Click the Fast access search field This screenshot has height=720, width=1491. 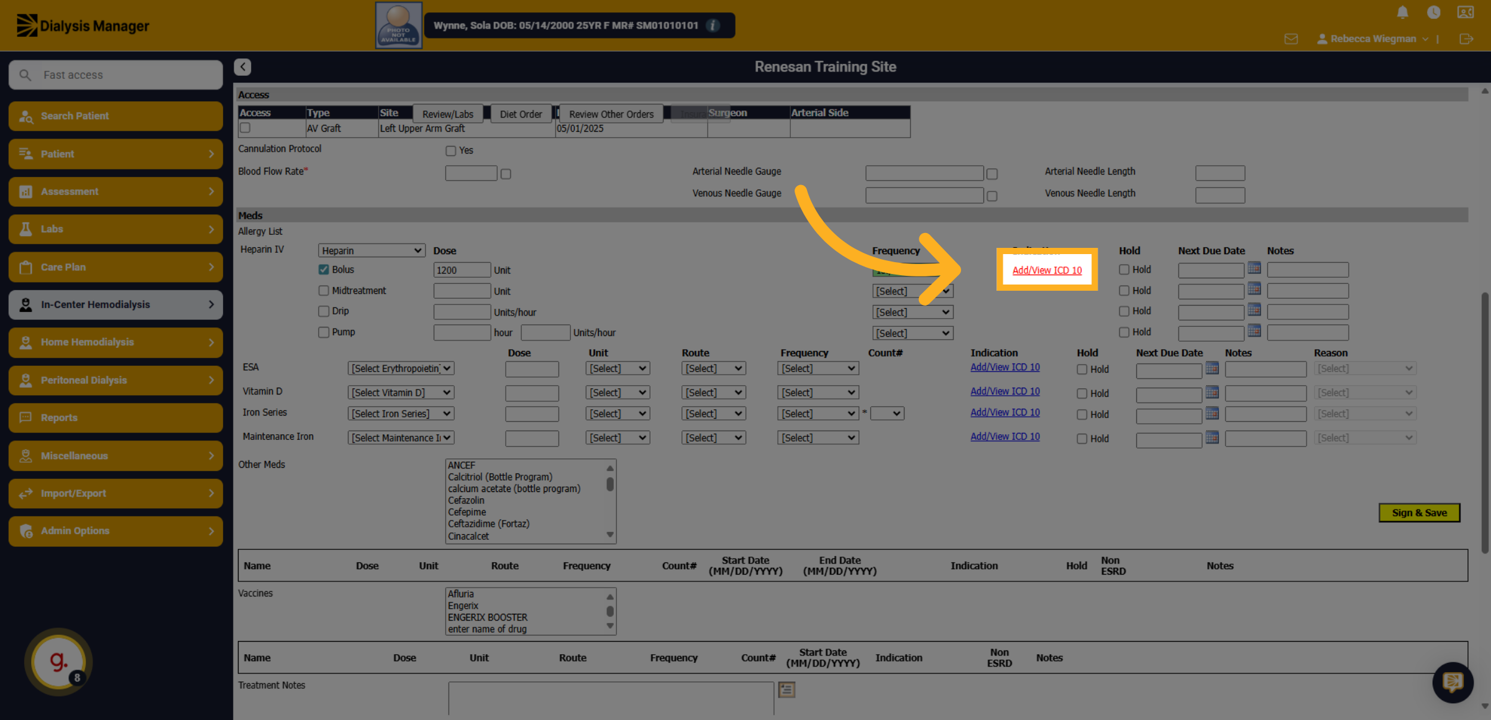point(116,75)
